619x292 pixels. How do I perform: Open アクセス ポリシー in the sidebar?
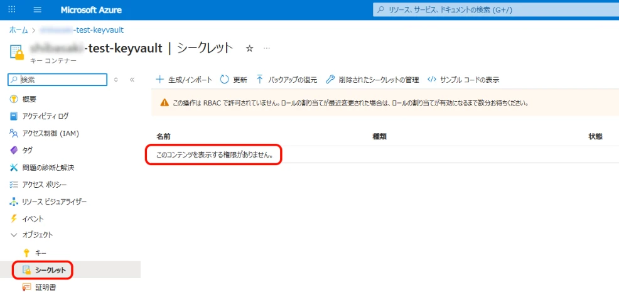pos(44,185)
